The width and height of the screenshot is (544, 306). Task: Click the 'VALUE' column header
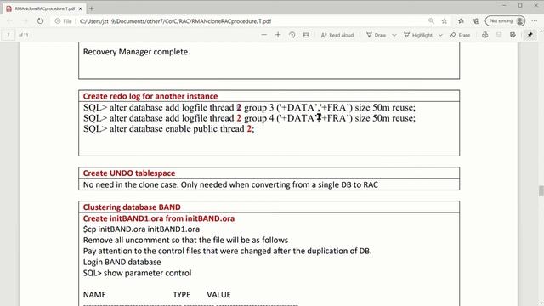pos(218,295)
